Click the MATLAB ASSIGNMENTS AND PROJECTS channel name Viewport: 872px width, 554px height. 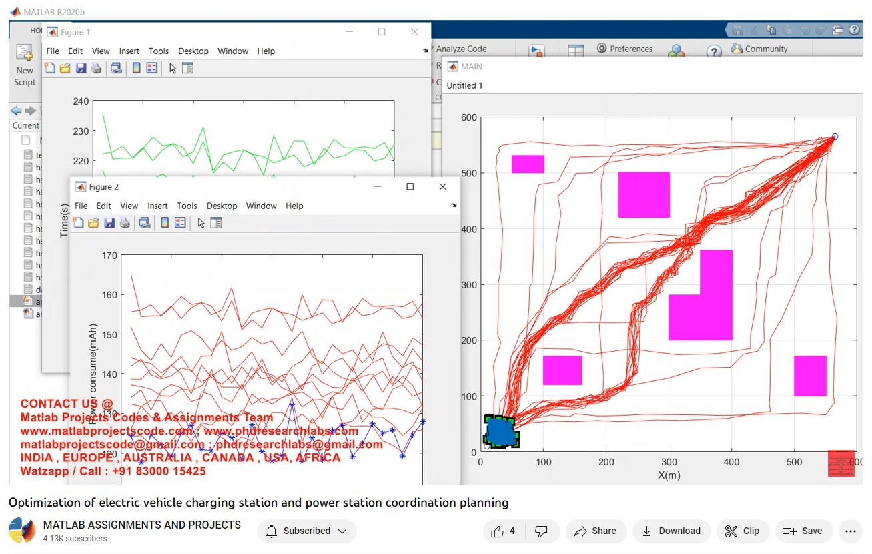[x=142, y=525]
